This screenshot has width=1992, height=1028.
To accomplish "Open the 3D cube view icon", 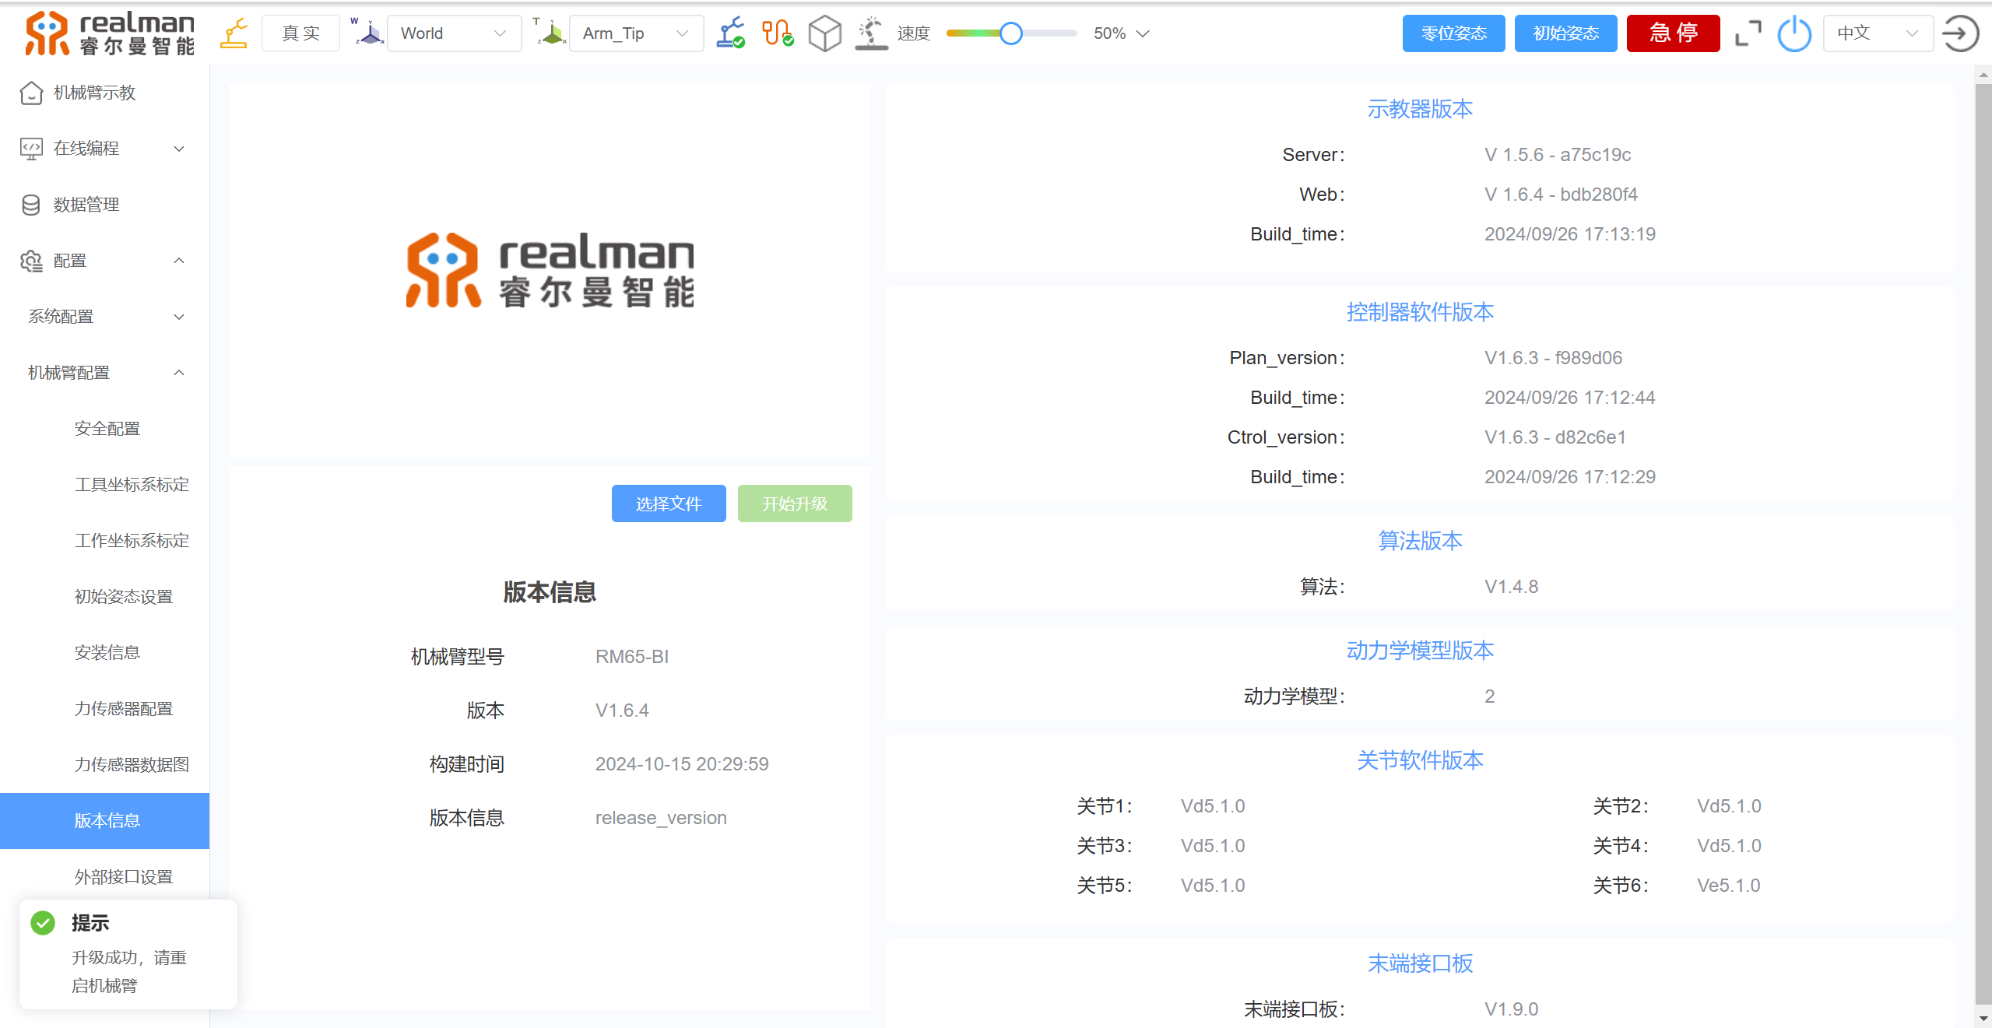I will click(824, 33).
